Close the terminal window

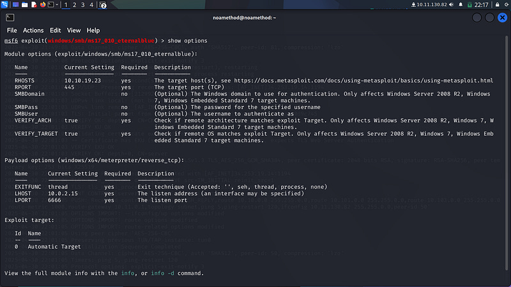pyautogui.click(x=502, y=18)
